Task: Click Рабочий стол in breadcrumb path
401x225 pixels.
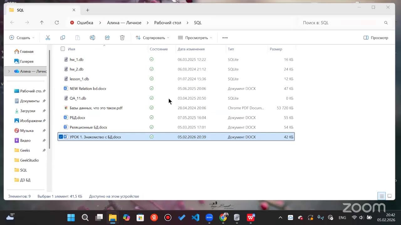Action: click(168, 23)
